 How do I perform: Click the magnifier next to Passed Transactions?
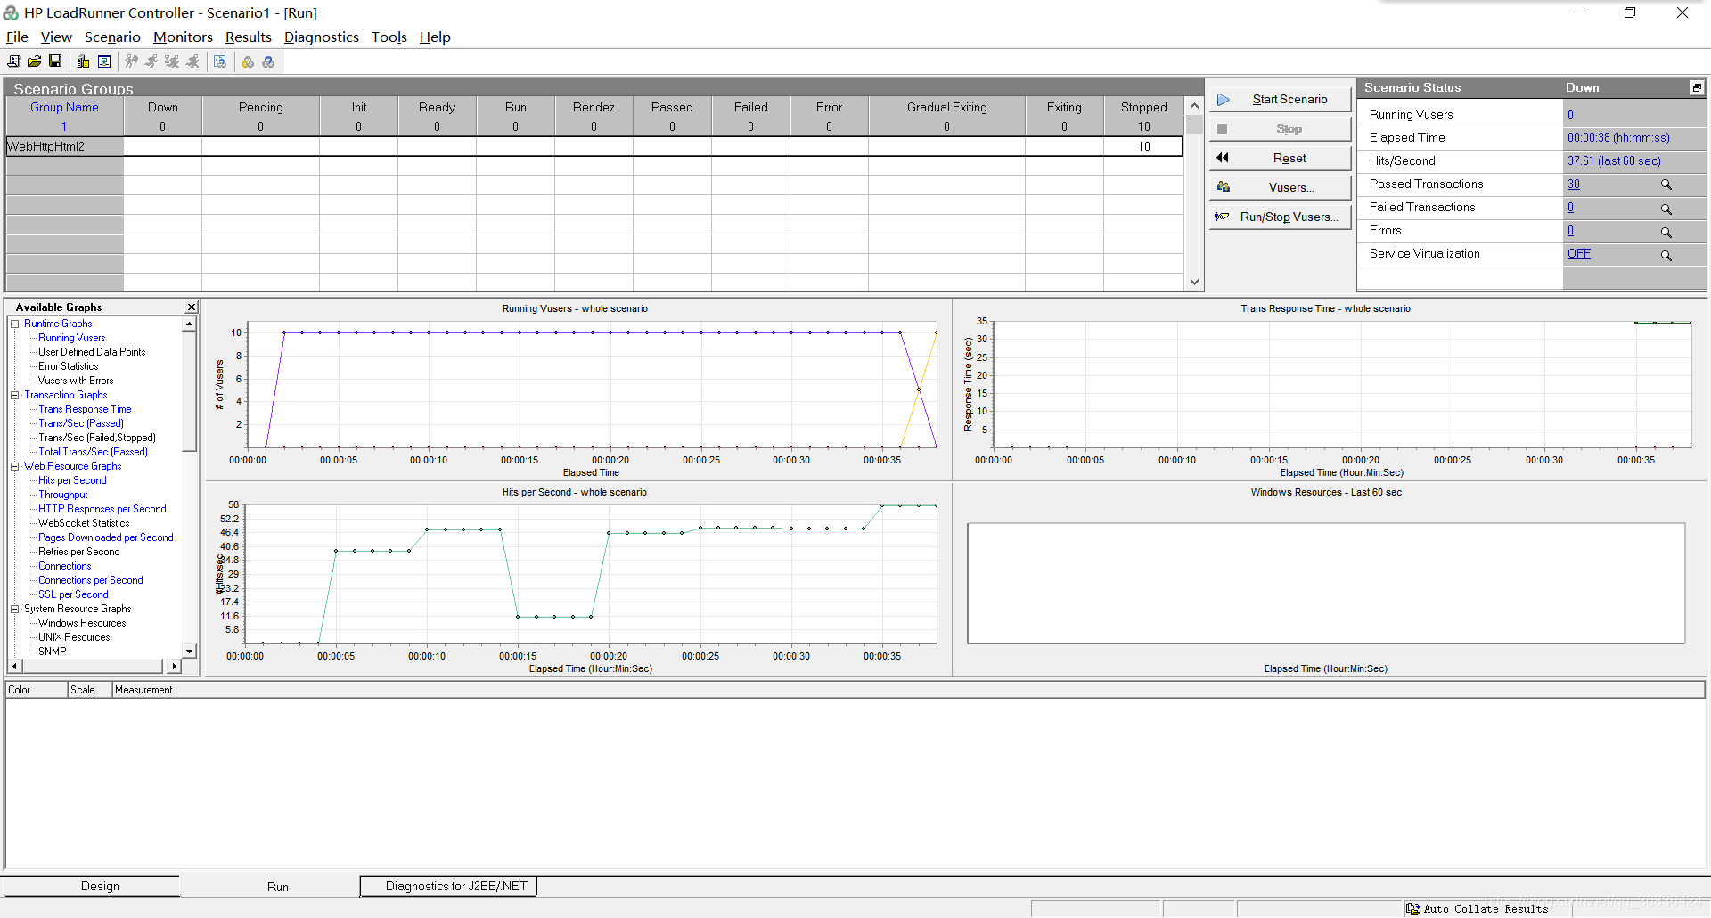point(1666,184)
